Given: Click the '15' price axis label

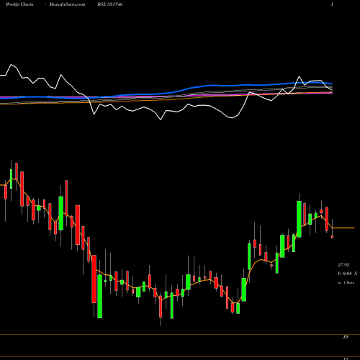Looking at the screenshot, I should point(346,337).
